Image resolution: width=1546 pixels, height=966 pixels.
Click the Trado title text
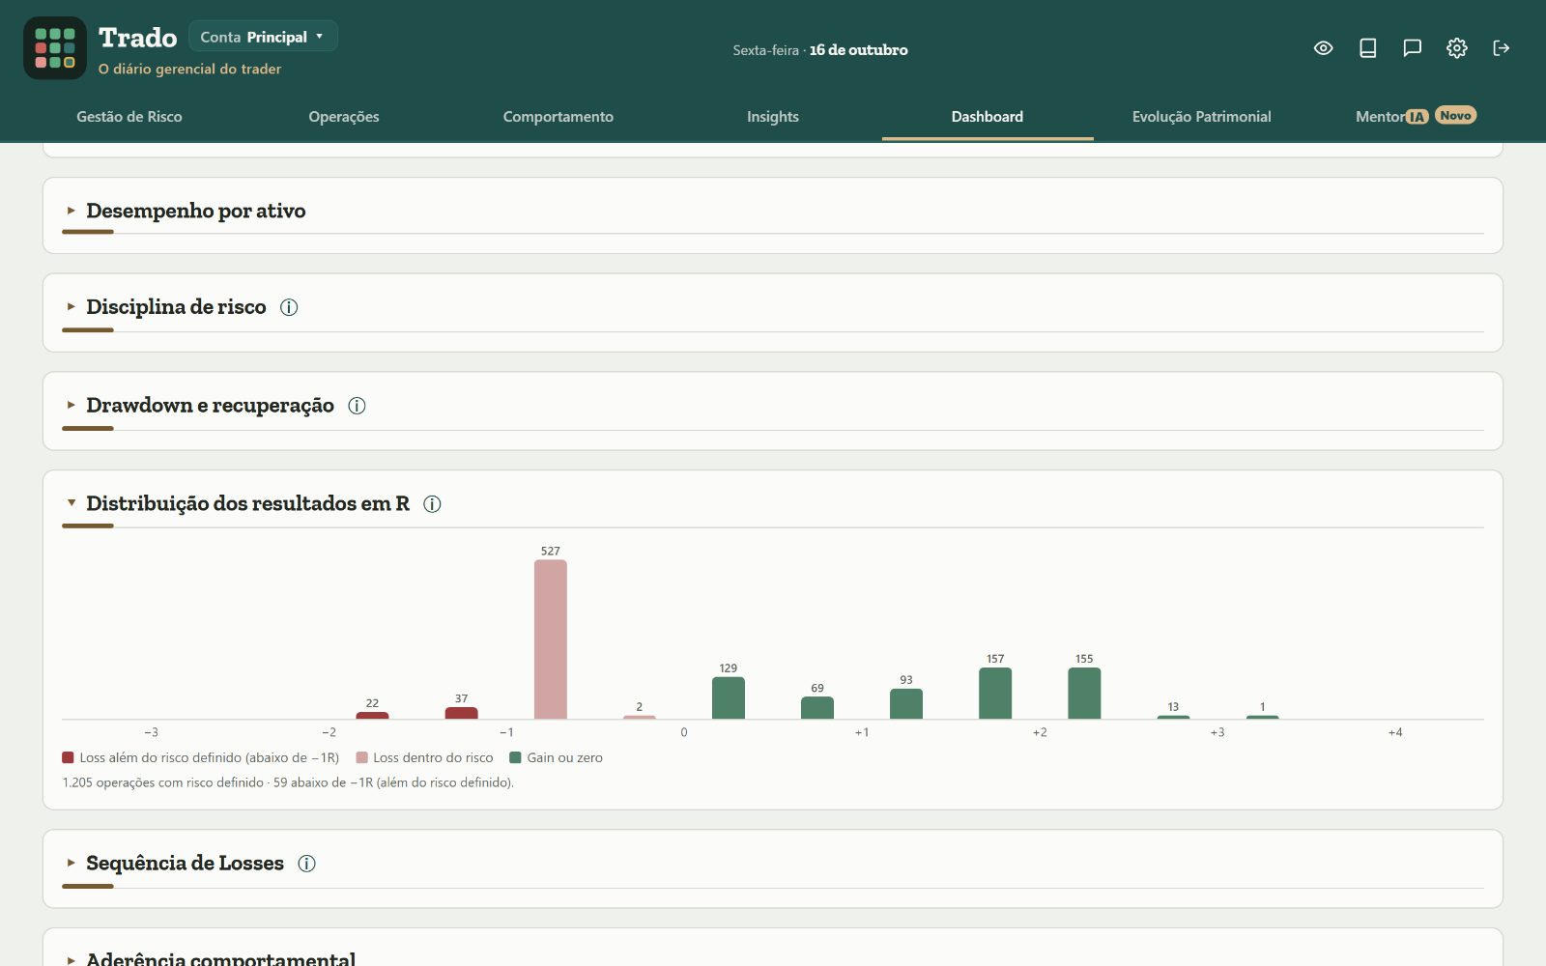click(x=137, y=38)
